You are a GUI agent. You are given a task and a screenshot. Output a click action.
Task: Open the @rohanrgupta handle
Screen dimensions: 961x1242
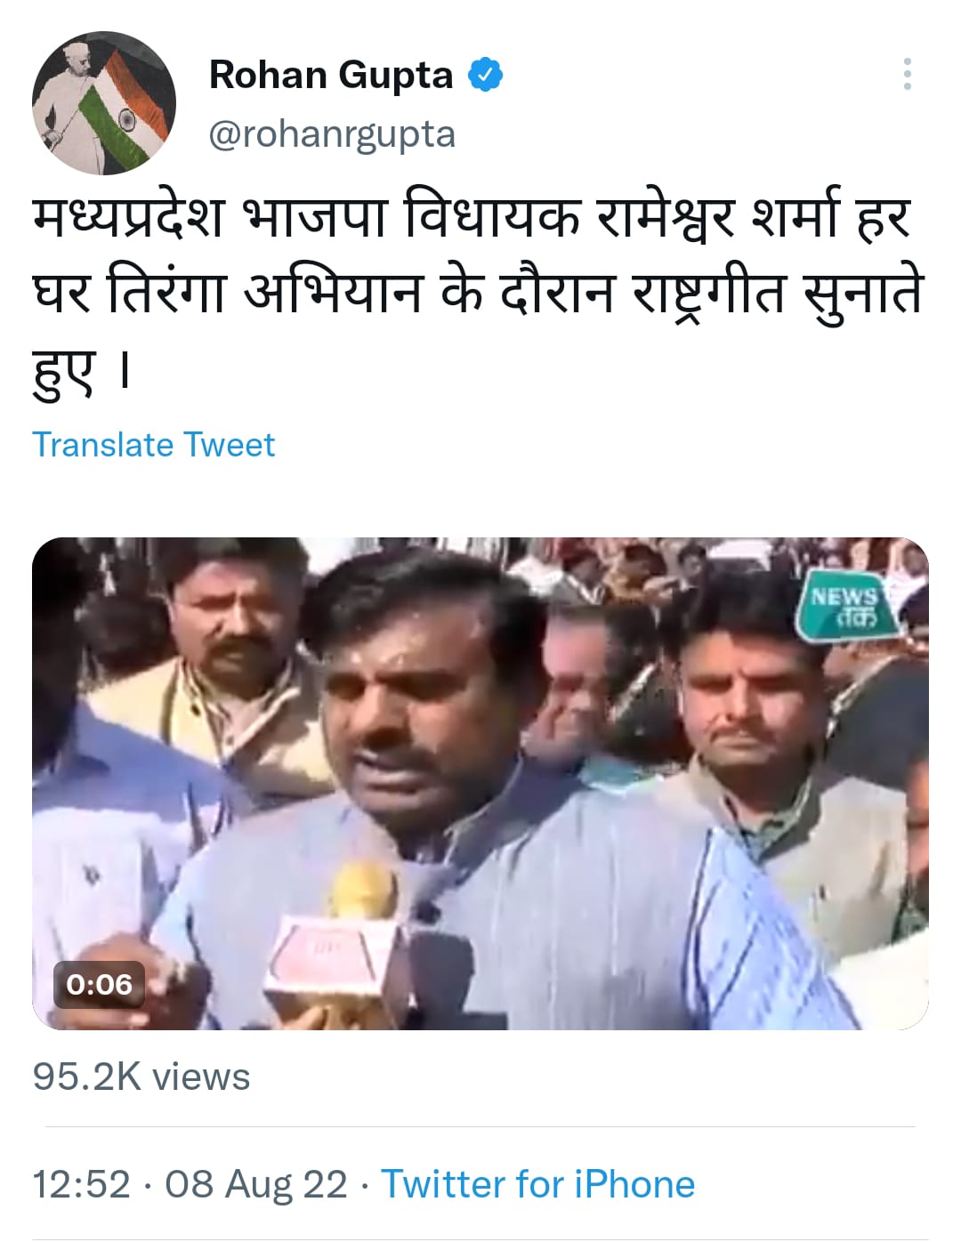(332, 134)
